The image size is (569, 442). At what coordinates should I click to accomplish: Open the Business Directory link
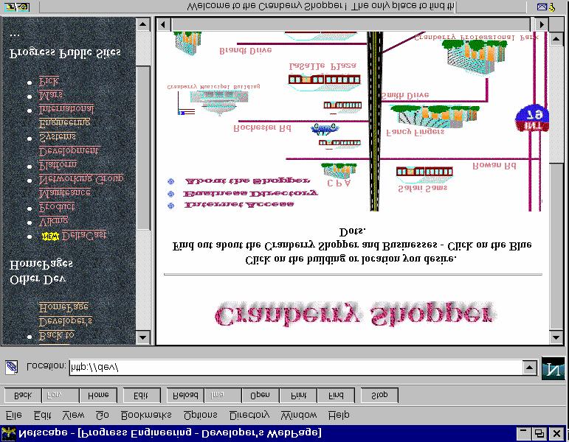(250, 194)
